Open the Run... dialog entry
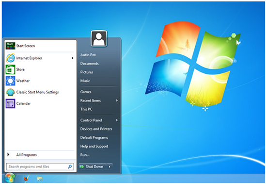 pos(85,155)
